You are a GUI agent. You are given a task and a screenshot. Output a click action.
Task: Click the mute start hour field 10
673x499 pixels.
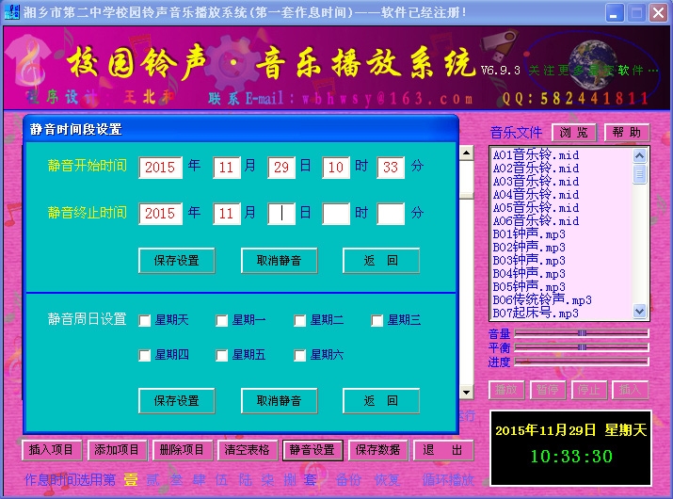click(x=336, y=168)
